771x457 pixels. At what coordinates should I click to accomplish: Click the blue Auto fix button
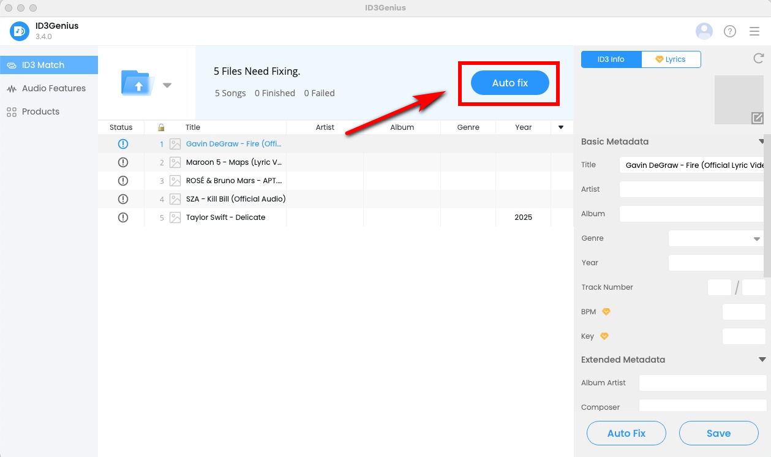tap(510, 83)
